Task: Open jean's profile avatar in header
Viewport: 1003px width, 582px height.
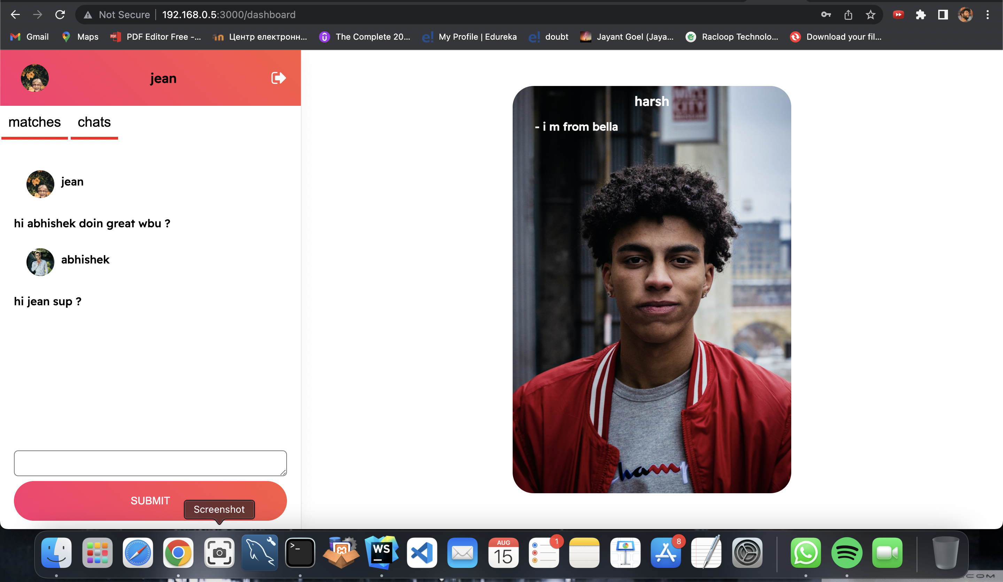Action: click(34, 78)
